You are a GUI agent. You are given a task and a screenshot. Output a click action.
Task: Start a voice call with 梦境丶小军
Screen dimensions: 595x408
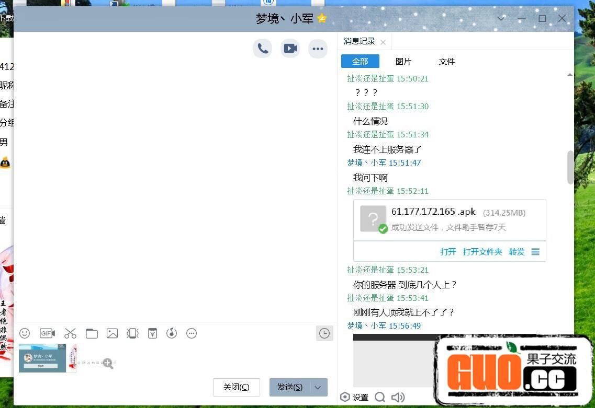coord(263,49)
